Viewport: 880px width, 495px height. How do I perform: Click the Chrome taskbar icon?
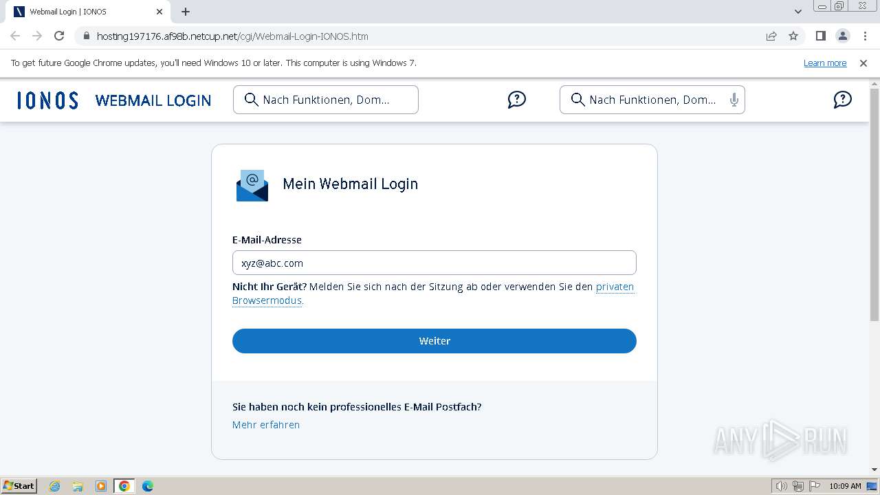pyautogui.click(x=124, y=486)
